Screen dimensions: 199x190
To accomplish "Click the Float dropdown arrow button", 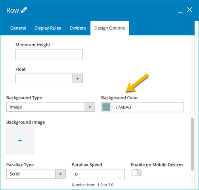I will coord(78,78).
